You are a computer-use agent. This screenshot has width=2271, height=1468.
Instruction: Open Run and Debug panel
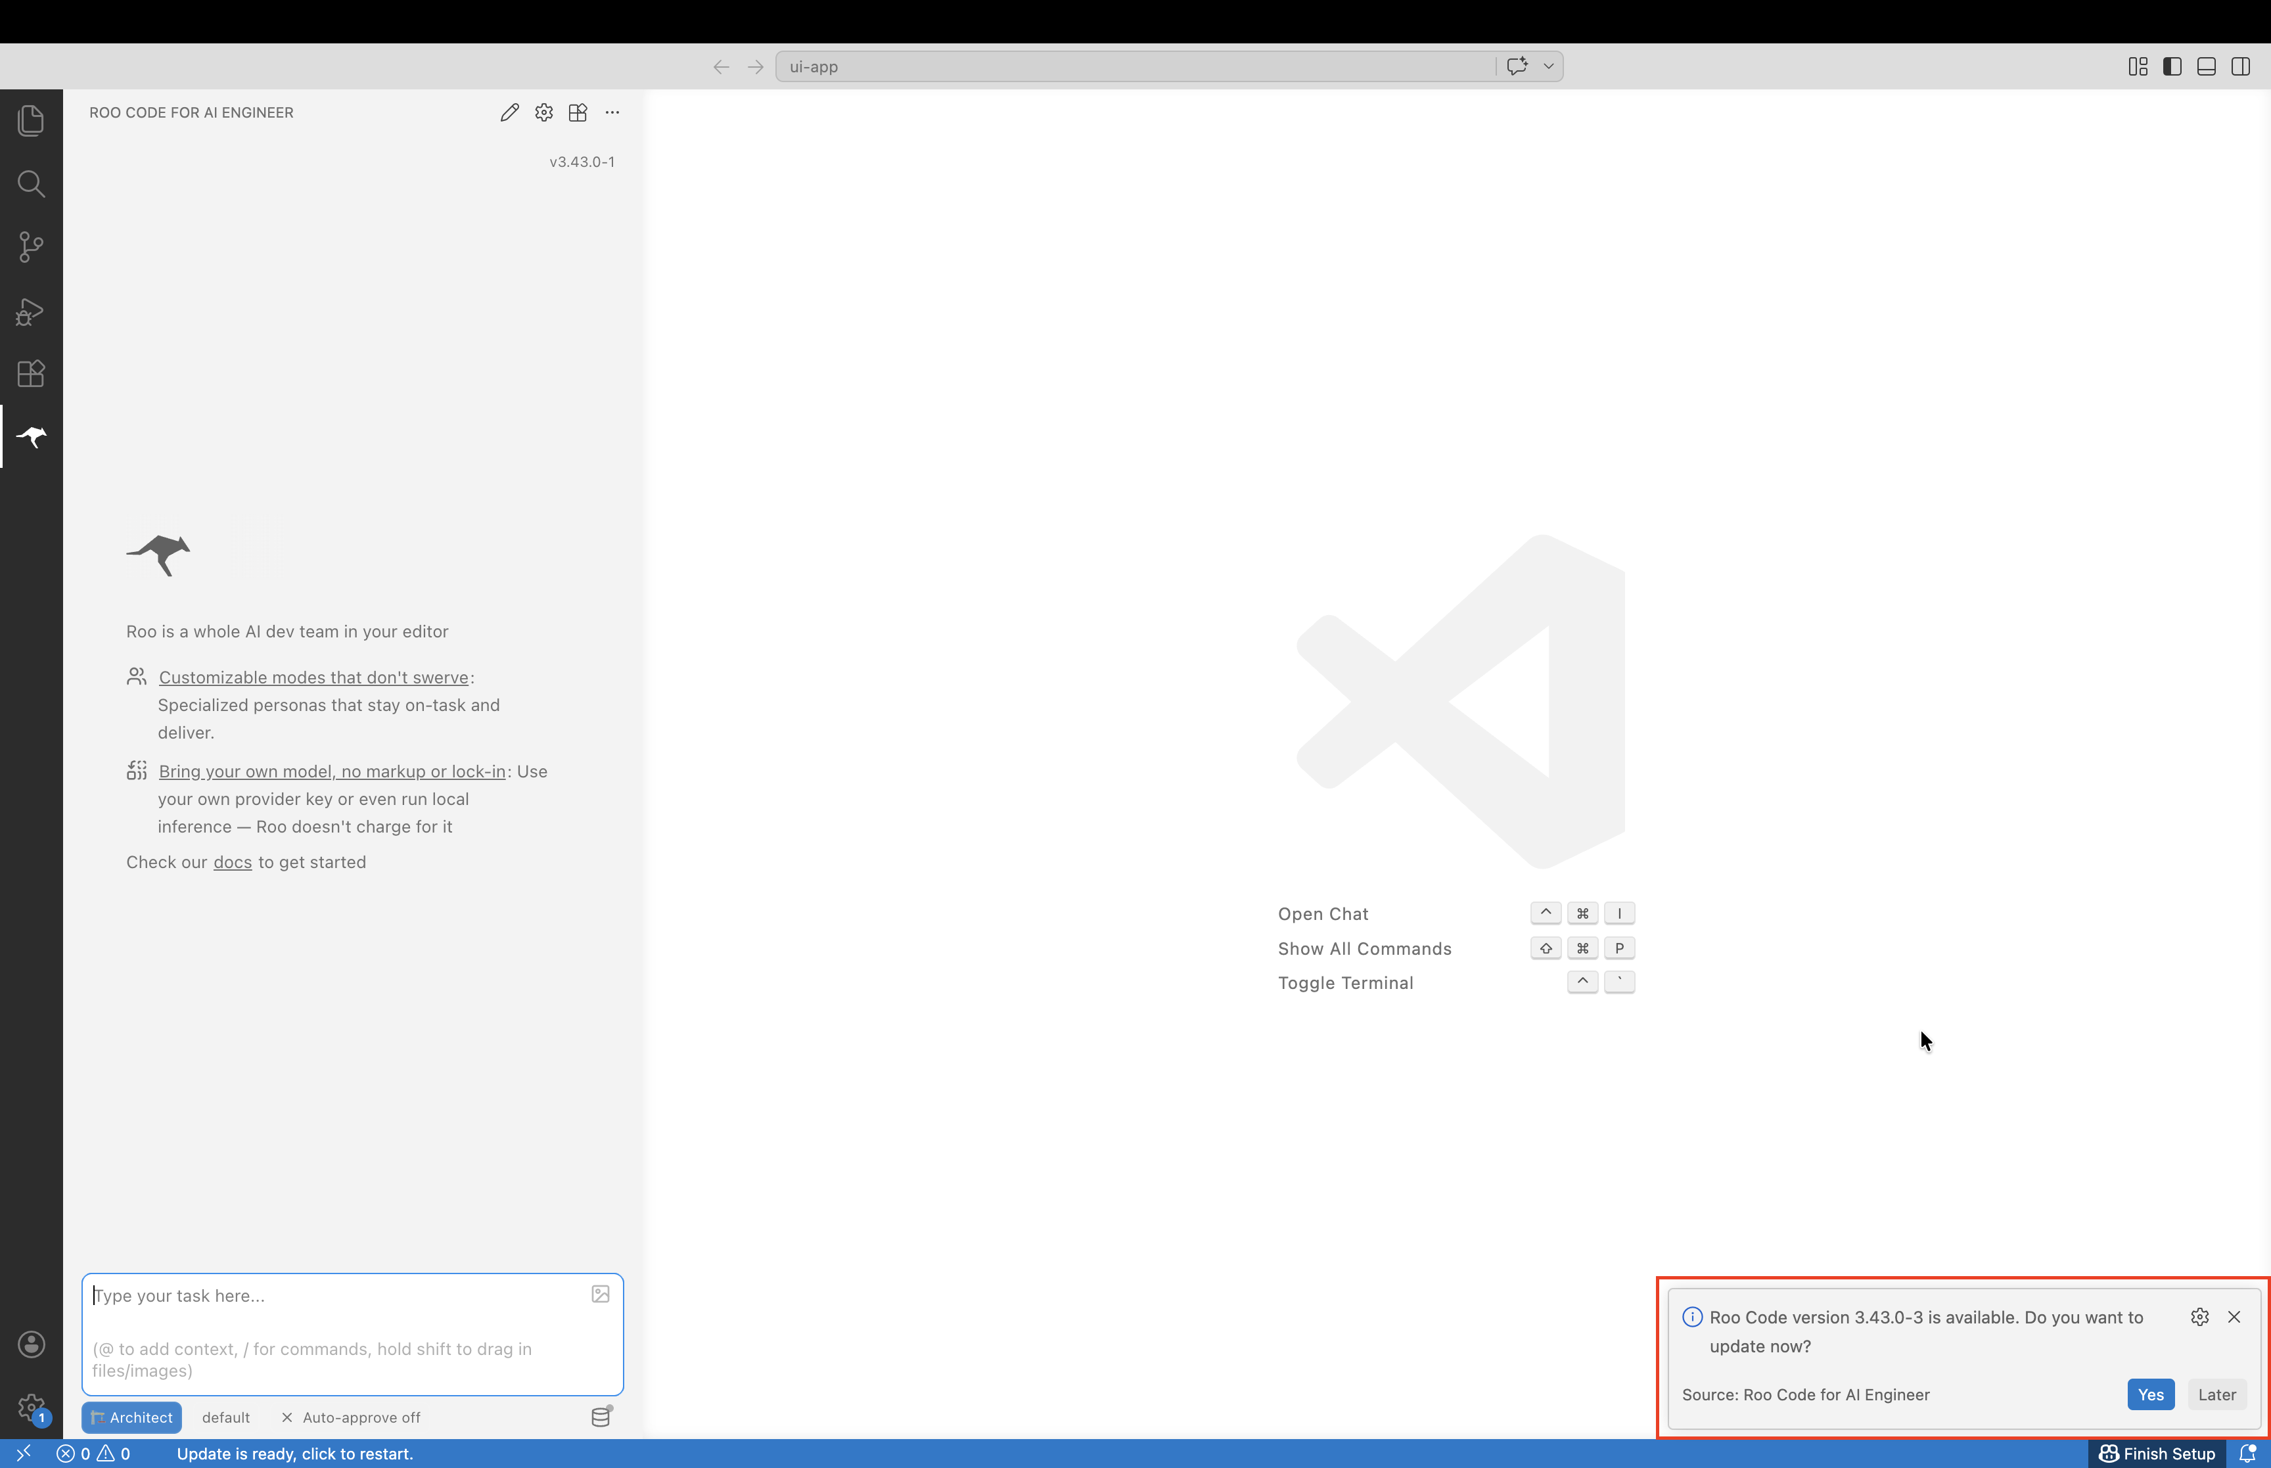pos(30,311)
